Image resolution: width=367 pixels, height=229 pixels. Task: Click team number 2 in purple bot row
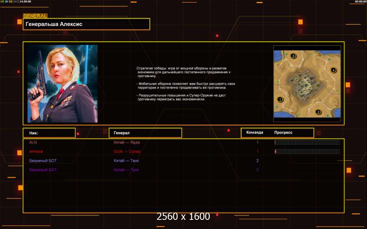(x=257, y=170)
